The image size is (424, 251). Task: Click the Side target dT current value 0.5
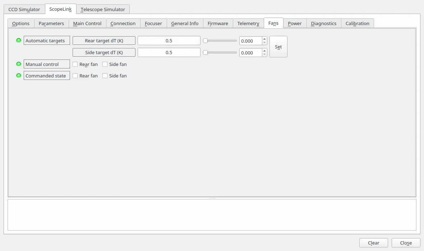tap(169, 52)
